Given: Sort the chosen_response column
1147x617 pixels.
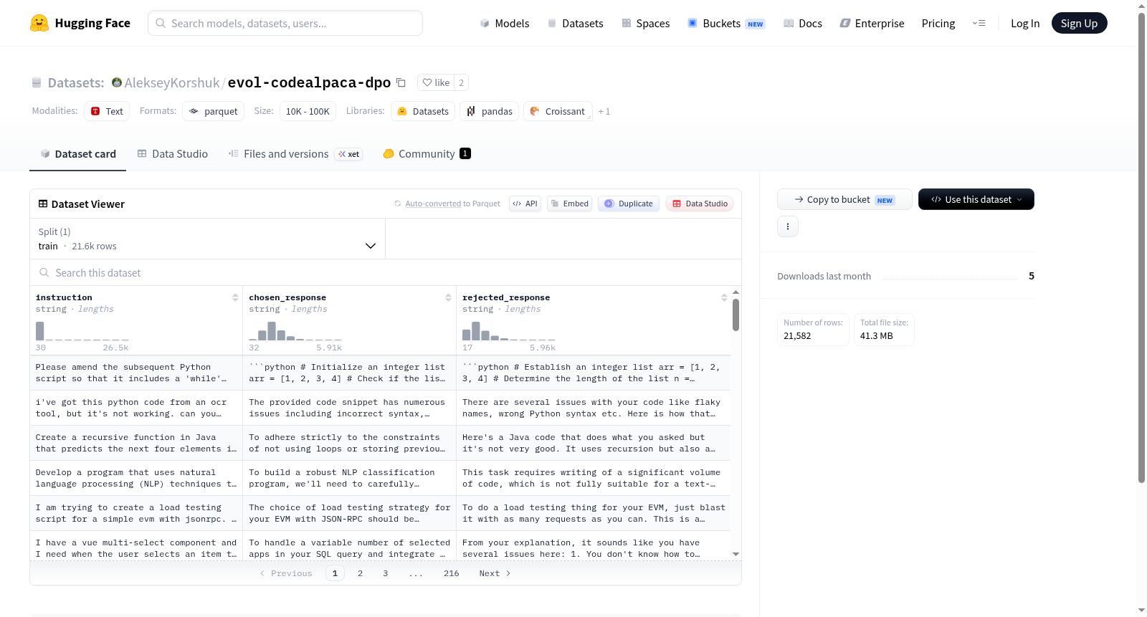Looking at the screenshot, I should pos(448,297).
